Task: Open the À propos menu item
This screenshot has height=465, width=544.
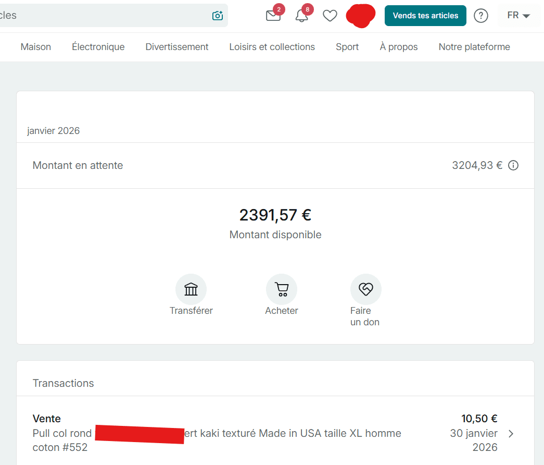Action: coord(399,47)
